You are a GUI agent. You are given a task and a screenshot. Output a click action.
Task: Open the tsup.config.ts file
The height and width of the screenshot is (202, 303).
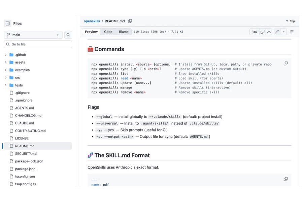(26, 184)
